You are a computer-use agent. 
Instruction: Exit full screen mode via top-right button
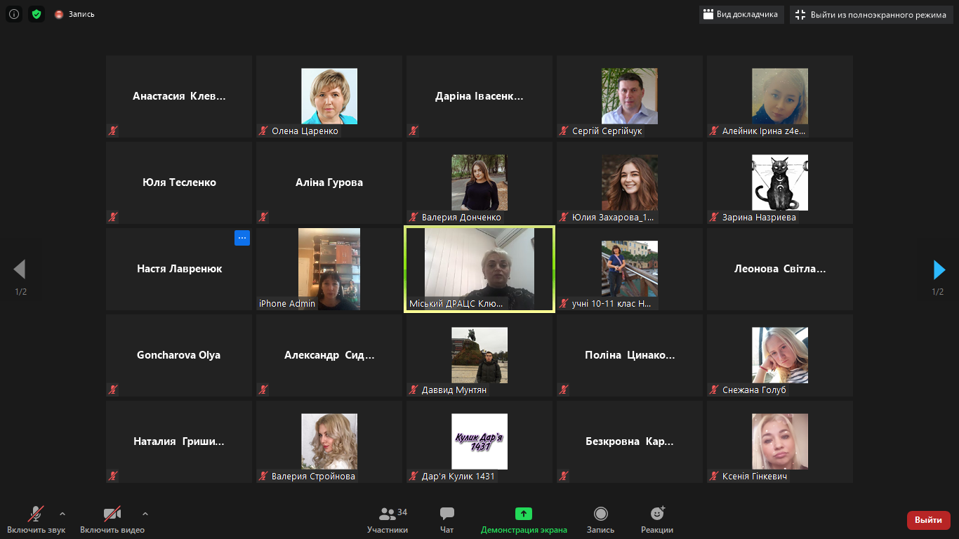coord(871,15)
